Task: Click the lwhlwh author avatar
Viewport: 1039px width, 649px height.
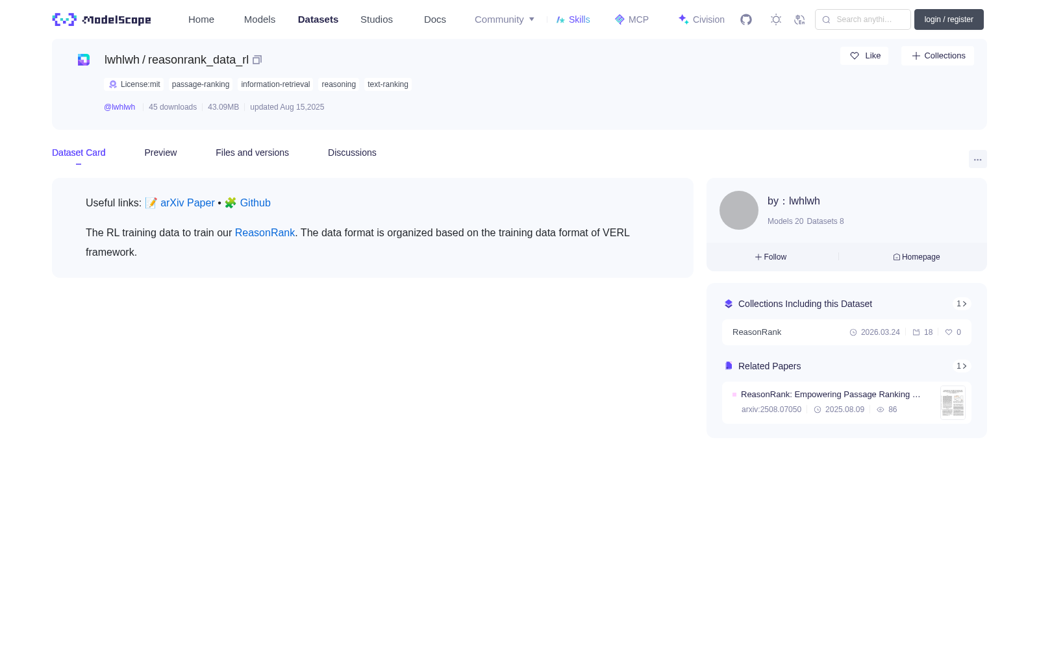Action: [x=739, y=210]
